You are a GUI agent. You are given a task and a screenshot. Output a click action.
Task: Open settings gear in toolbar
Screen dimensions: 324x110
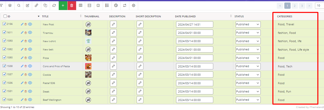tap(134, 5)
